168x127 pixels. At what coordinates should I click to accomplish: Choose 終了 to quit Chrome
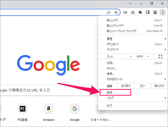pos(133,106)
